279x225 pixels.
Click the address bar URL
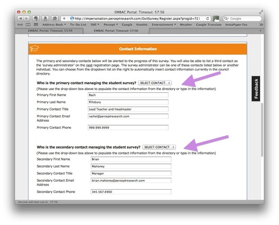[x=137, y=18]
